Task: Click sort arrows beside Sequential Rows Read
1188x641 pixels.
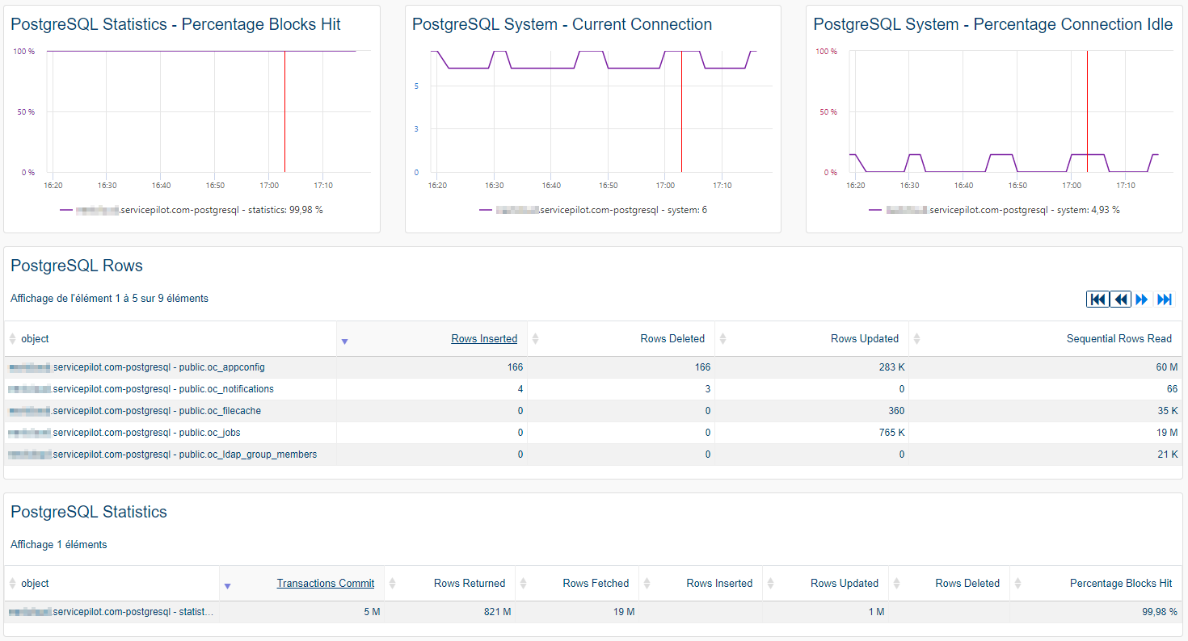Action: click(916, 339)
